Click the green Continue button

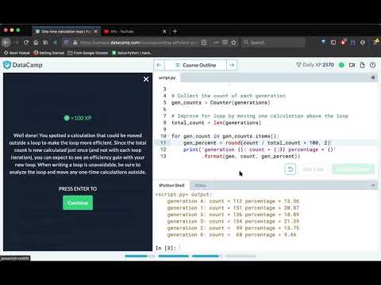click(78, 203)
